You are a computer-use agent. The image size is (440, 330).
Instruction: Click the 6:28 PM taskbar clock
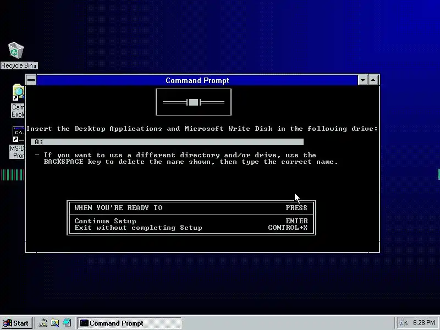[x=424, y=323]
